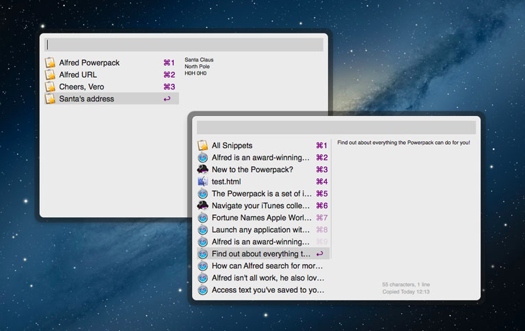Focus the clipboard history window search field
Viewport: 525px width, 331px height.
[x=336, y=128]
